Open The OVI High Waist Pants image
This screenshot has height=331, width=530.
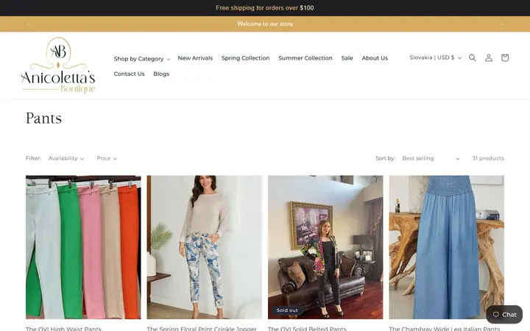tap(83, 247)
